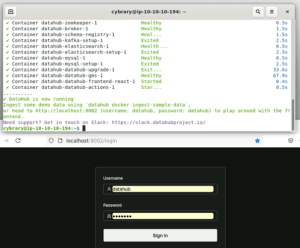This screenshot has width=300, height=248.
Task: Toggle the bookmark star for this page
Action: click(x=257, y=141)
